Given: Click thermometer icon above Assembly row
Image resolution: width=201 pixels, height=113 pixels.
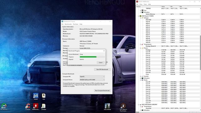Looking at the screenshot, I should click(142, 106).
